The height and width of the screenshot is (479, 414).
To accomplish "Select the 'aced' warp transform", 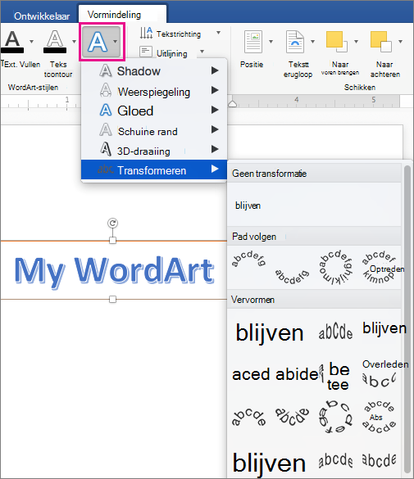I will pos(251,374).
